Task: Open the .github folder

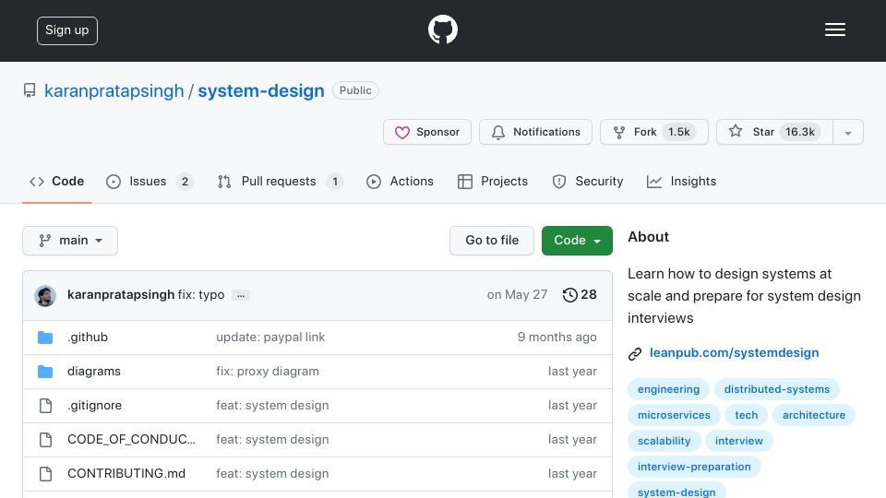Action: click(x=88, y=338)
